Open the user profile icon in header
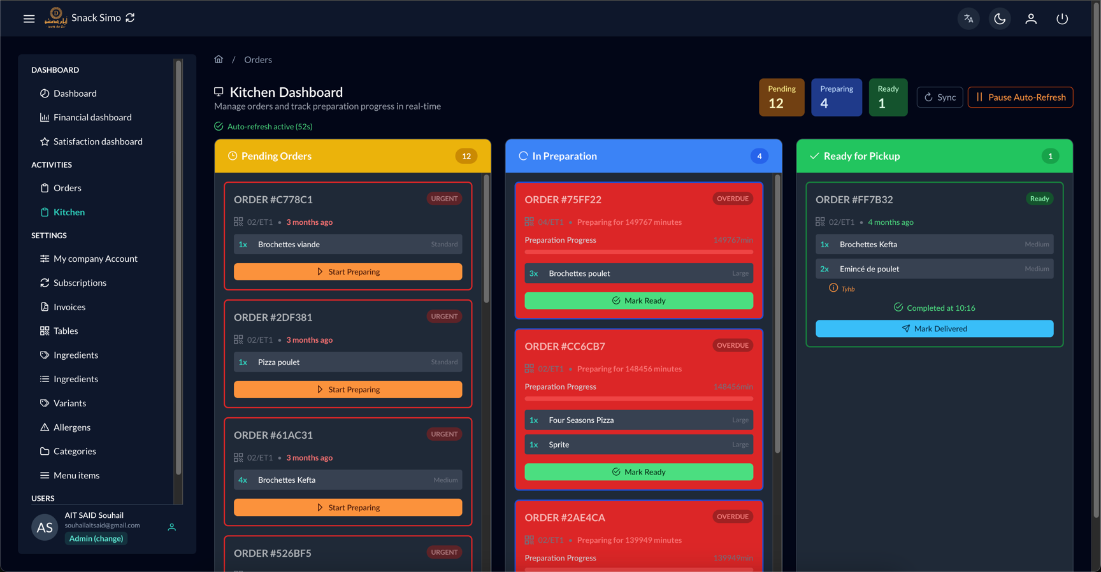The image size is (1101, 572). (1031, 18)
